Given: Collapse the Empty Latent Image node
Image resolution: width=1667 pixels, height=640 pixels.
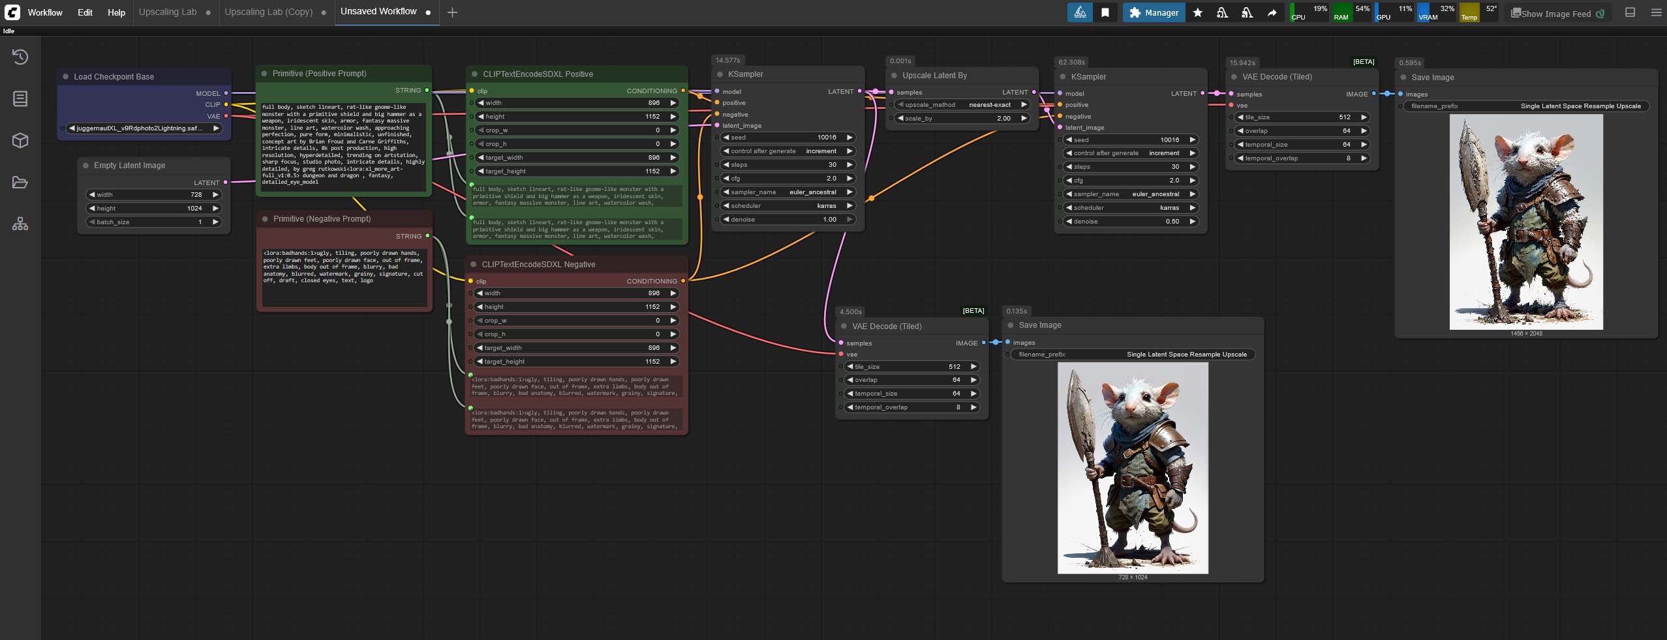Looking at the screenshot, I should [86, 166].
